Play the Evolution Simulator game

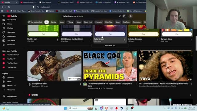click(x=143, y=34)
